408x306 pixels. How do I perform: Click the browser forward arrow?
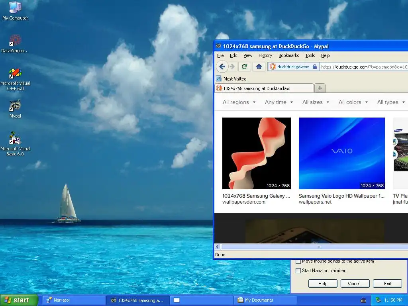tap(232, 67)
